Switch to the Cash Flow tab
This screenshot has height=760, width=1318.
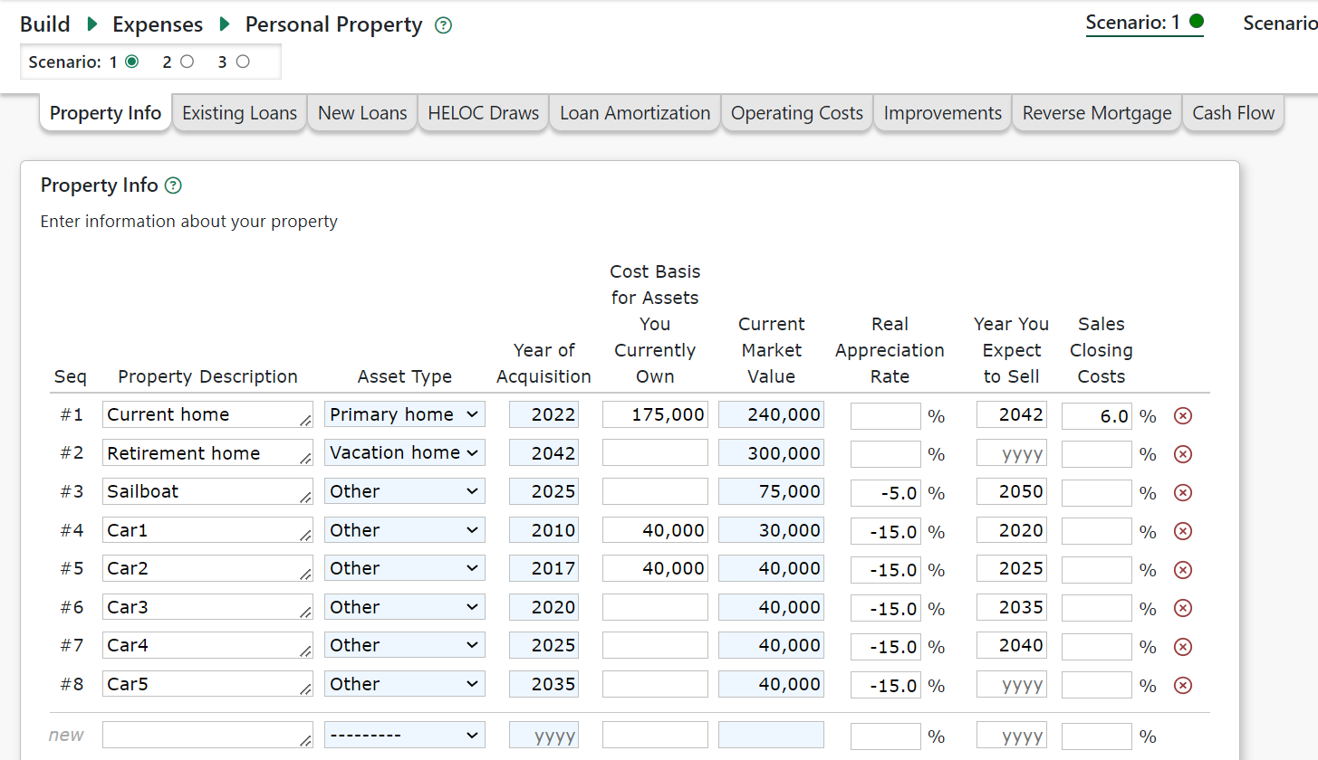1234,113
